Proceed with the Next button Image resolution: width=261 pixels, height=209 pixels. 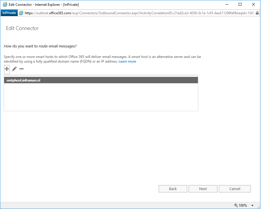click(x=203, y=189)
